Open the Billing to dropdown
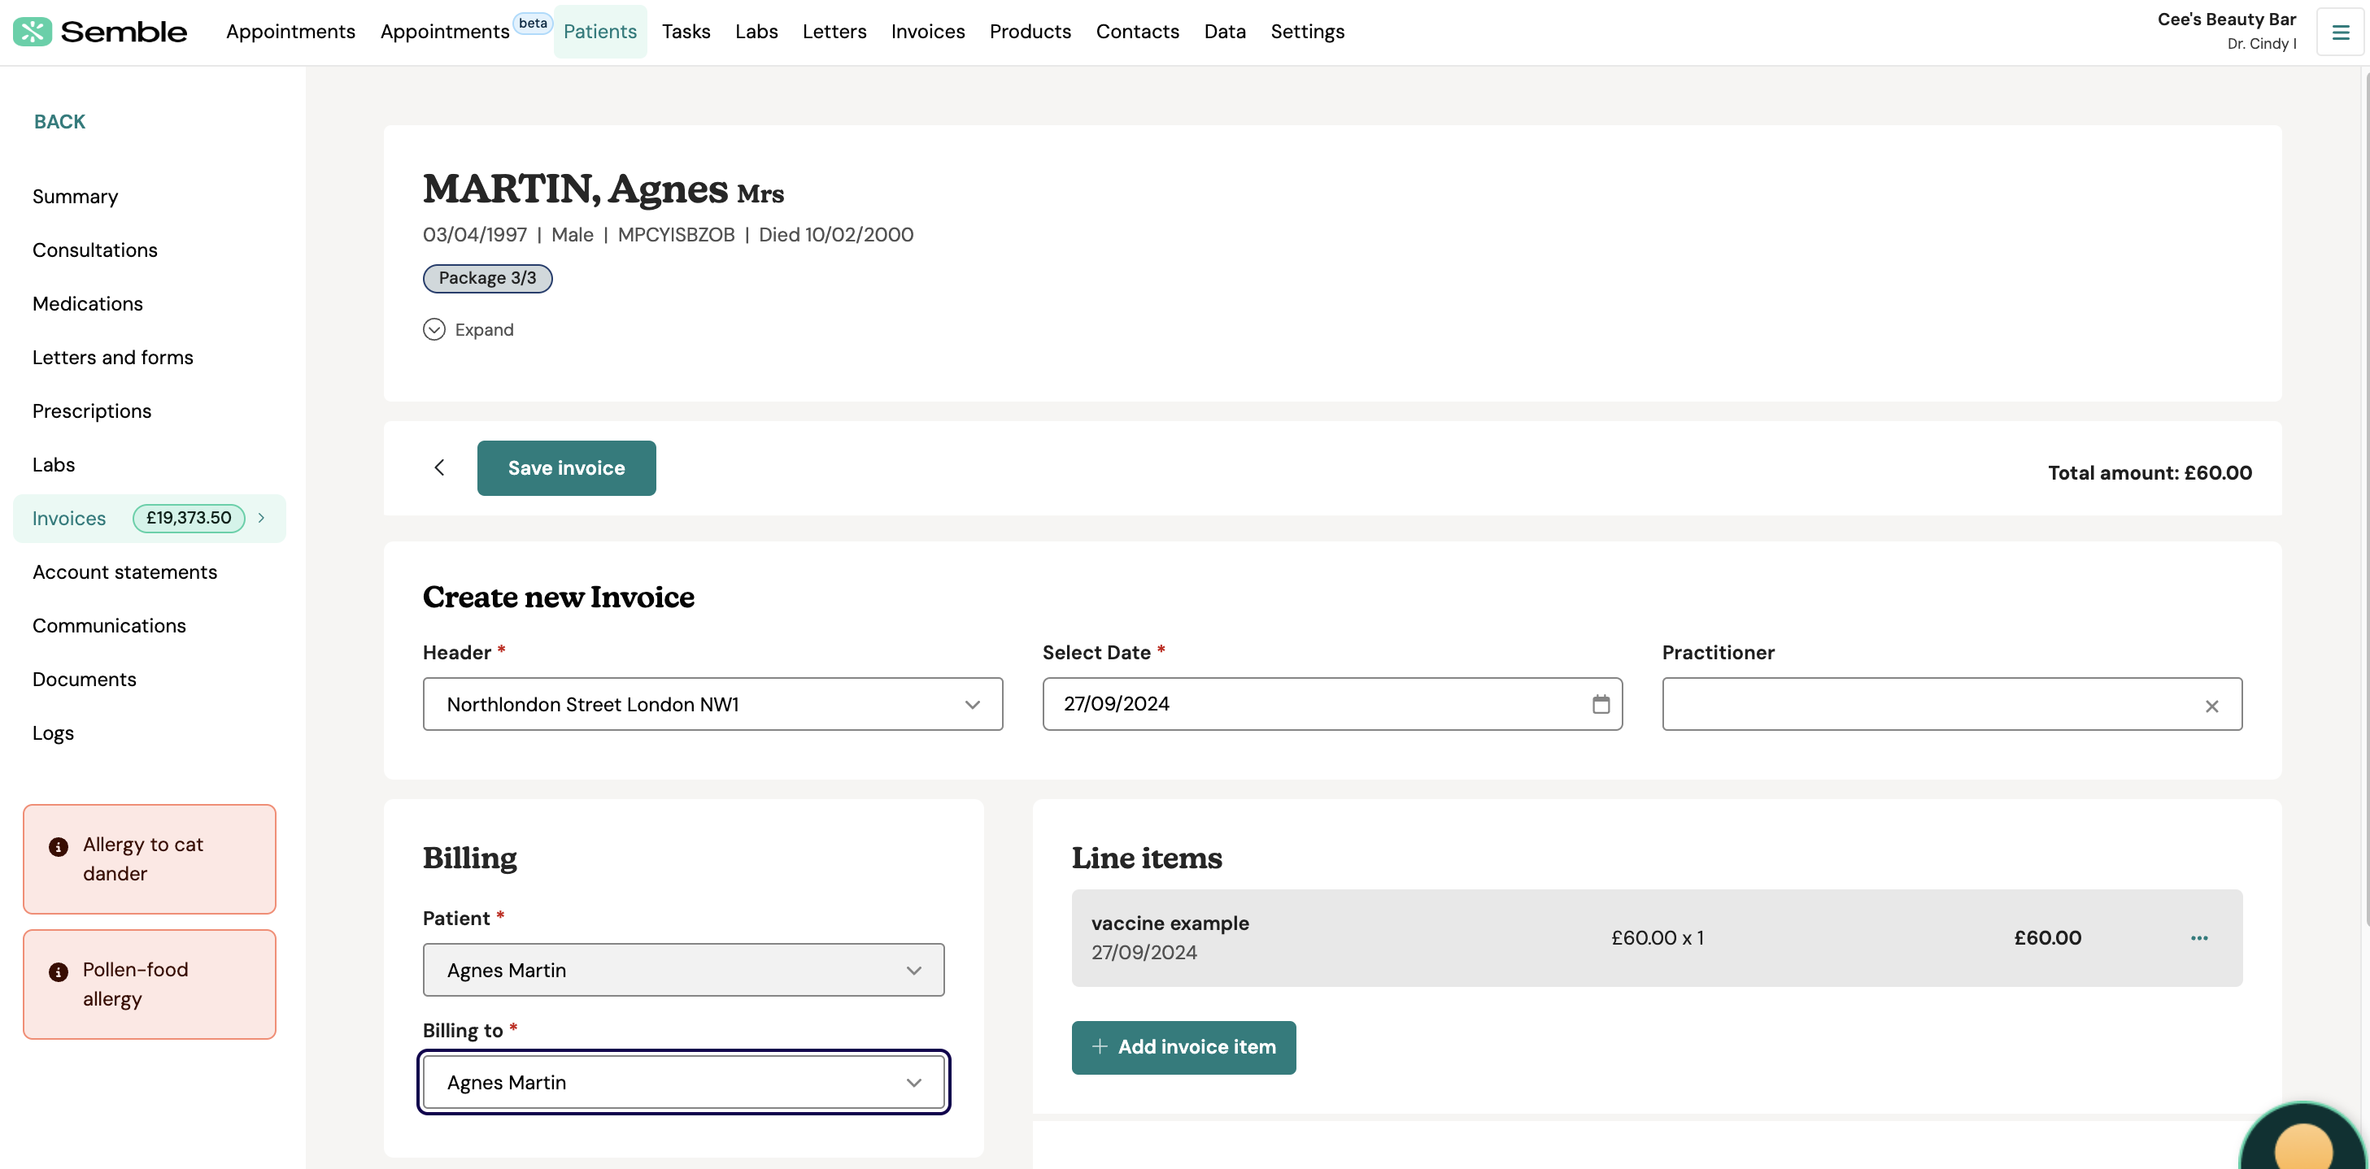The height and width of the screenshot is (1169, 2370). (x=682, y=1082)
